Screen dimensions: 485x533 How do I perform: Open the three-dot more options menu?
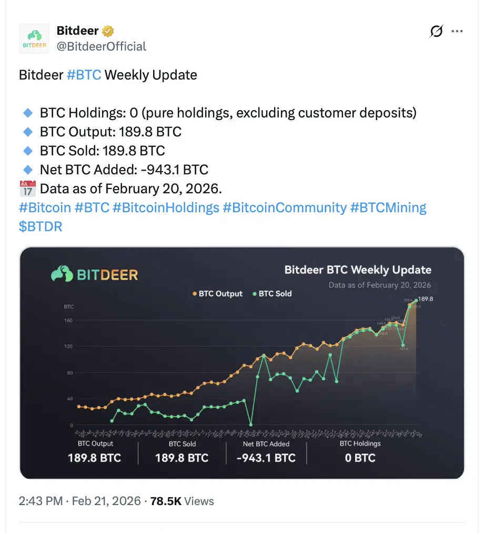pos(457,31)
